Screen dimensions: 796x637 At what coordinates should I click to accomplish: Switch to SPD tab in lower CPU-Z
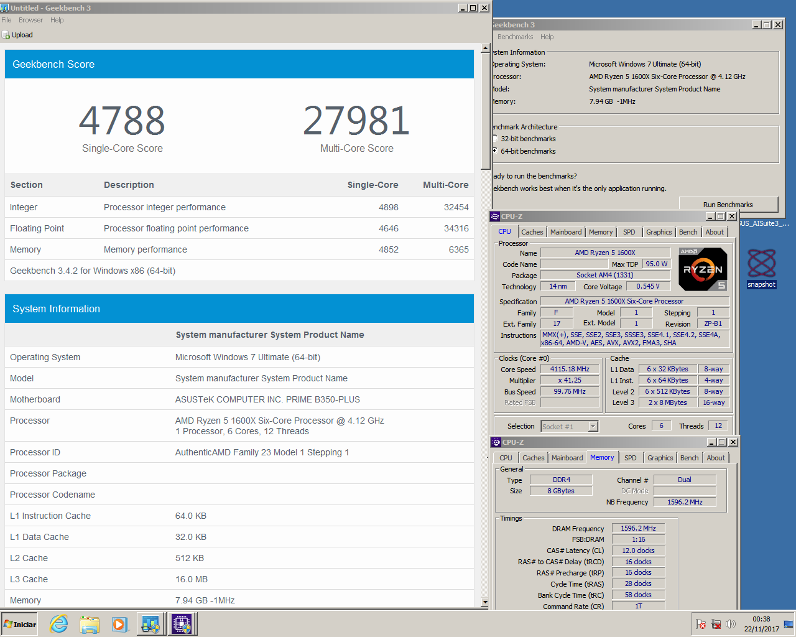tap(631, 458)
